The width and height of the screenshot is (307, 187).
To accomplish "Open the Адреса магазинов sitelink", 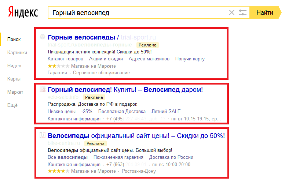I will [x=149, y=59].
